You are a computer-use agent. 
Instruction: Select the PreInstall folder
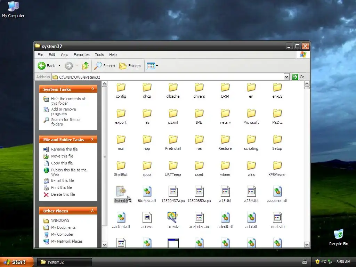(173, 143)
